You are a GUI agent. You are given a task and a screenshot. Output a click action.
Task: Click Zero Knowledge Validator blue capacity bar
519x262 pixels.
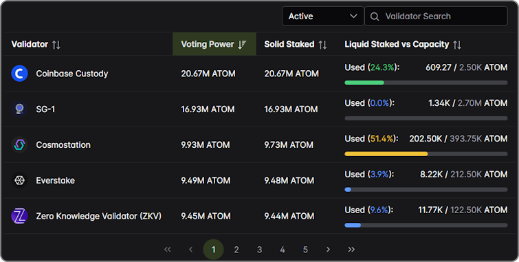tap(353, 226)
